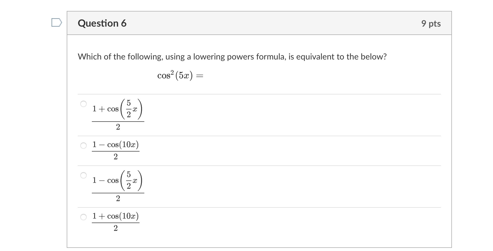This screenshot has width=493, height=251.
Task: Click the cos²(5x) equation in the question
Action: (x=180, y=75)
